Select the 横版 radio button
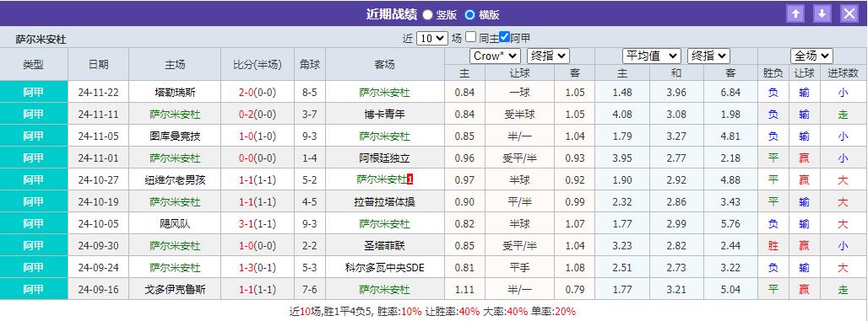The width and height of the screenshot is (868, 321). point(470,14)
